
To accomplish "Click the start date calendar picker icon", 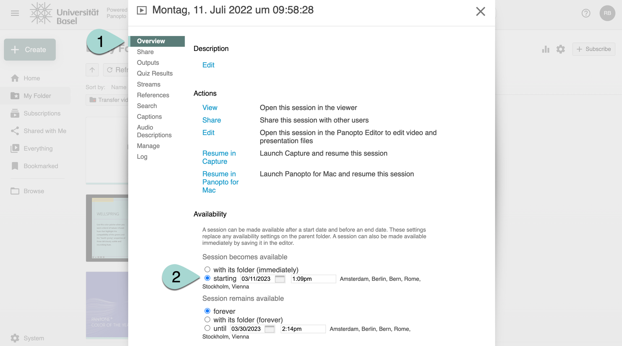I will click(x=280, y=279).
